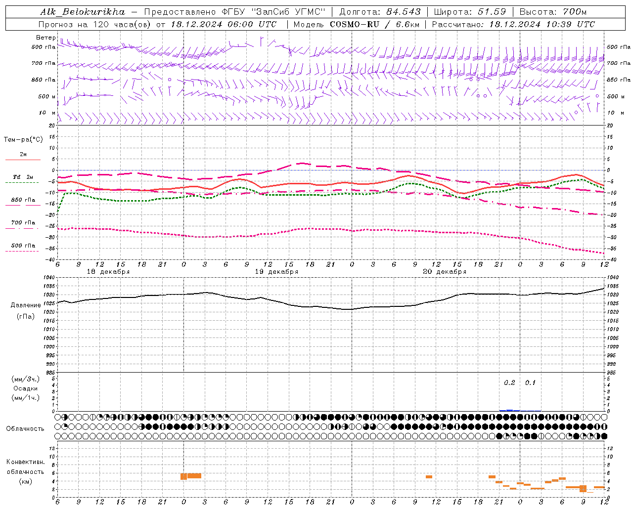Click the longitude value Долгота: 84.543
Screen dimensions: 633x506
point(380,12)
